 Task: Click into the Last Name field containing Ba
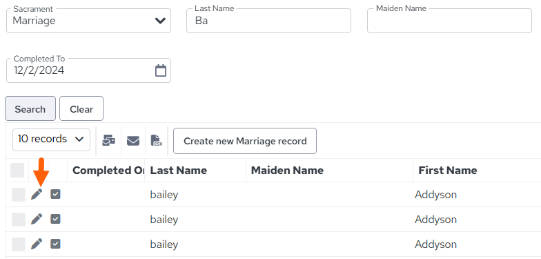[269, 21]
